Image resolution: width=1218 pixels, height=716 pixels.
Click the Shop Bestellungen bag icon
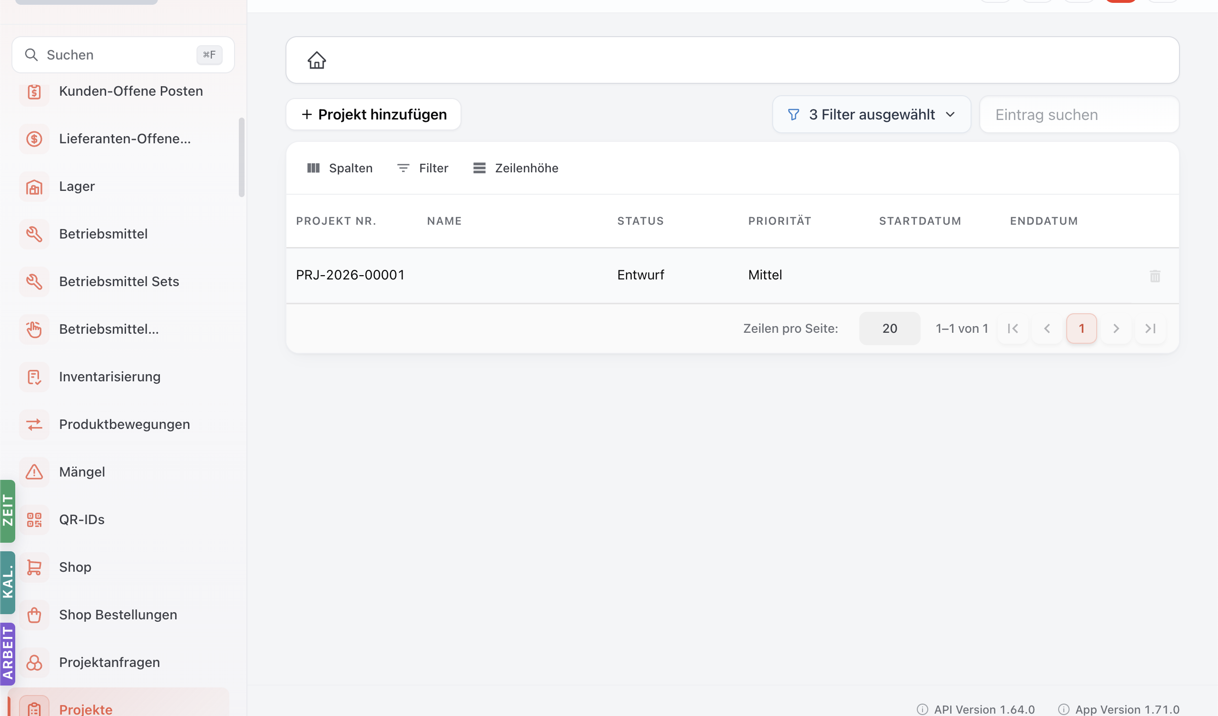pyautogui.click(x=34, y=615)
